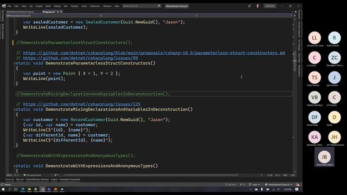Open the Extensions menu
The width and height of the screenshot is (347, 195).
tap(95, 6)
